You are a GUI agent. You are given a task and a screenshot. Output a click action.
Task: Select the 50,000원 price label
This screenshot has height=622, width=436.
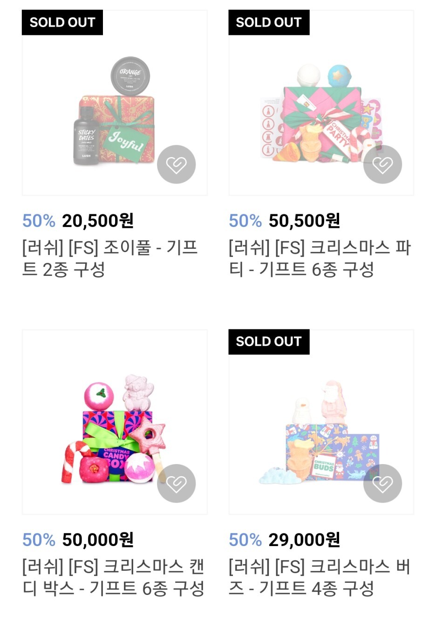pyautogui.click(x=98, y=540)
